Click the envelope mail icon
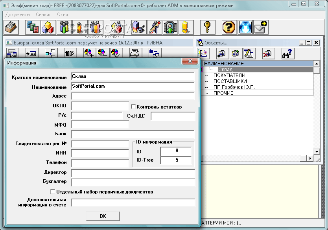Image resolution: width=328 pixels, height=230 pixels. 261,28
